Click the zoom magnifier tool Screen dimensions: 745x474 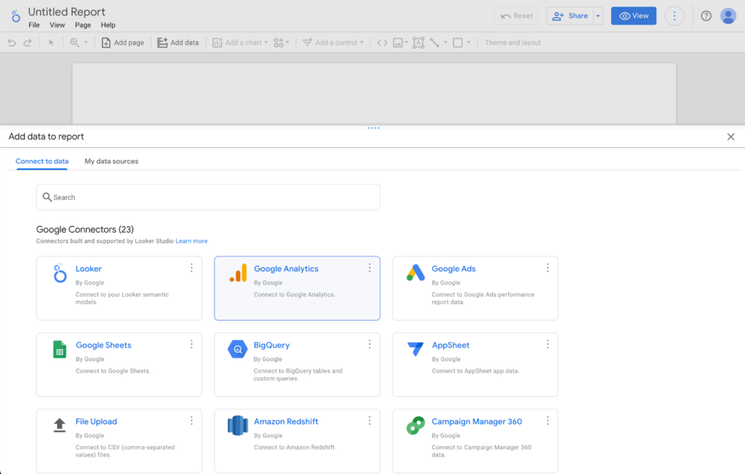pyautogui.click(x=75, y=43)
